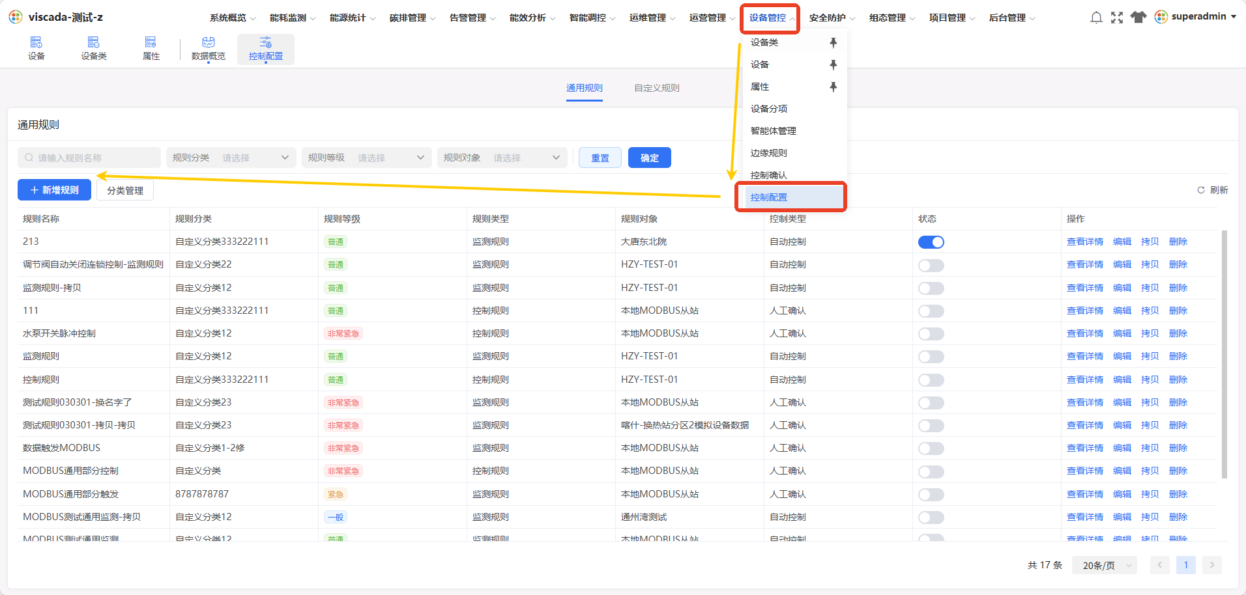Expand the 系统概览 menu
Screen dimensions: 1246x595
tap(233, 18)
